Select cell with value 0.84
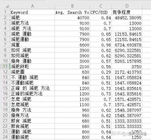This screenshot has width=151, height=140. [101, 17]
